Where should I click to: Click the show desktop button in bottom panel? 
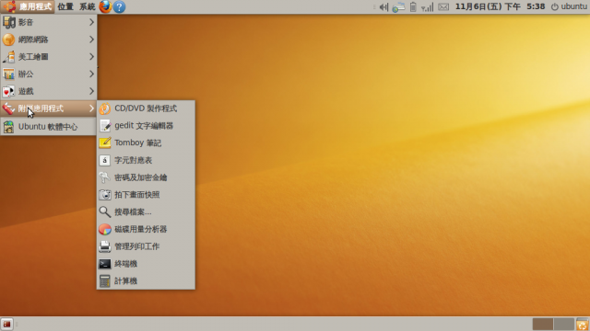6,324
